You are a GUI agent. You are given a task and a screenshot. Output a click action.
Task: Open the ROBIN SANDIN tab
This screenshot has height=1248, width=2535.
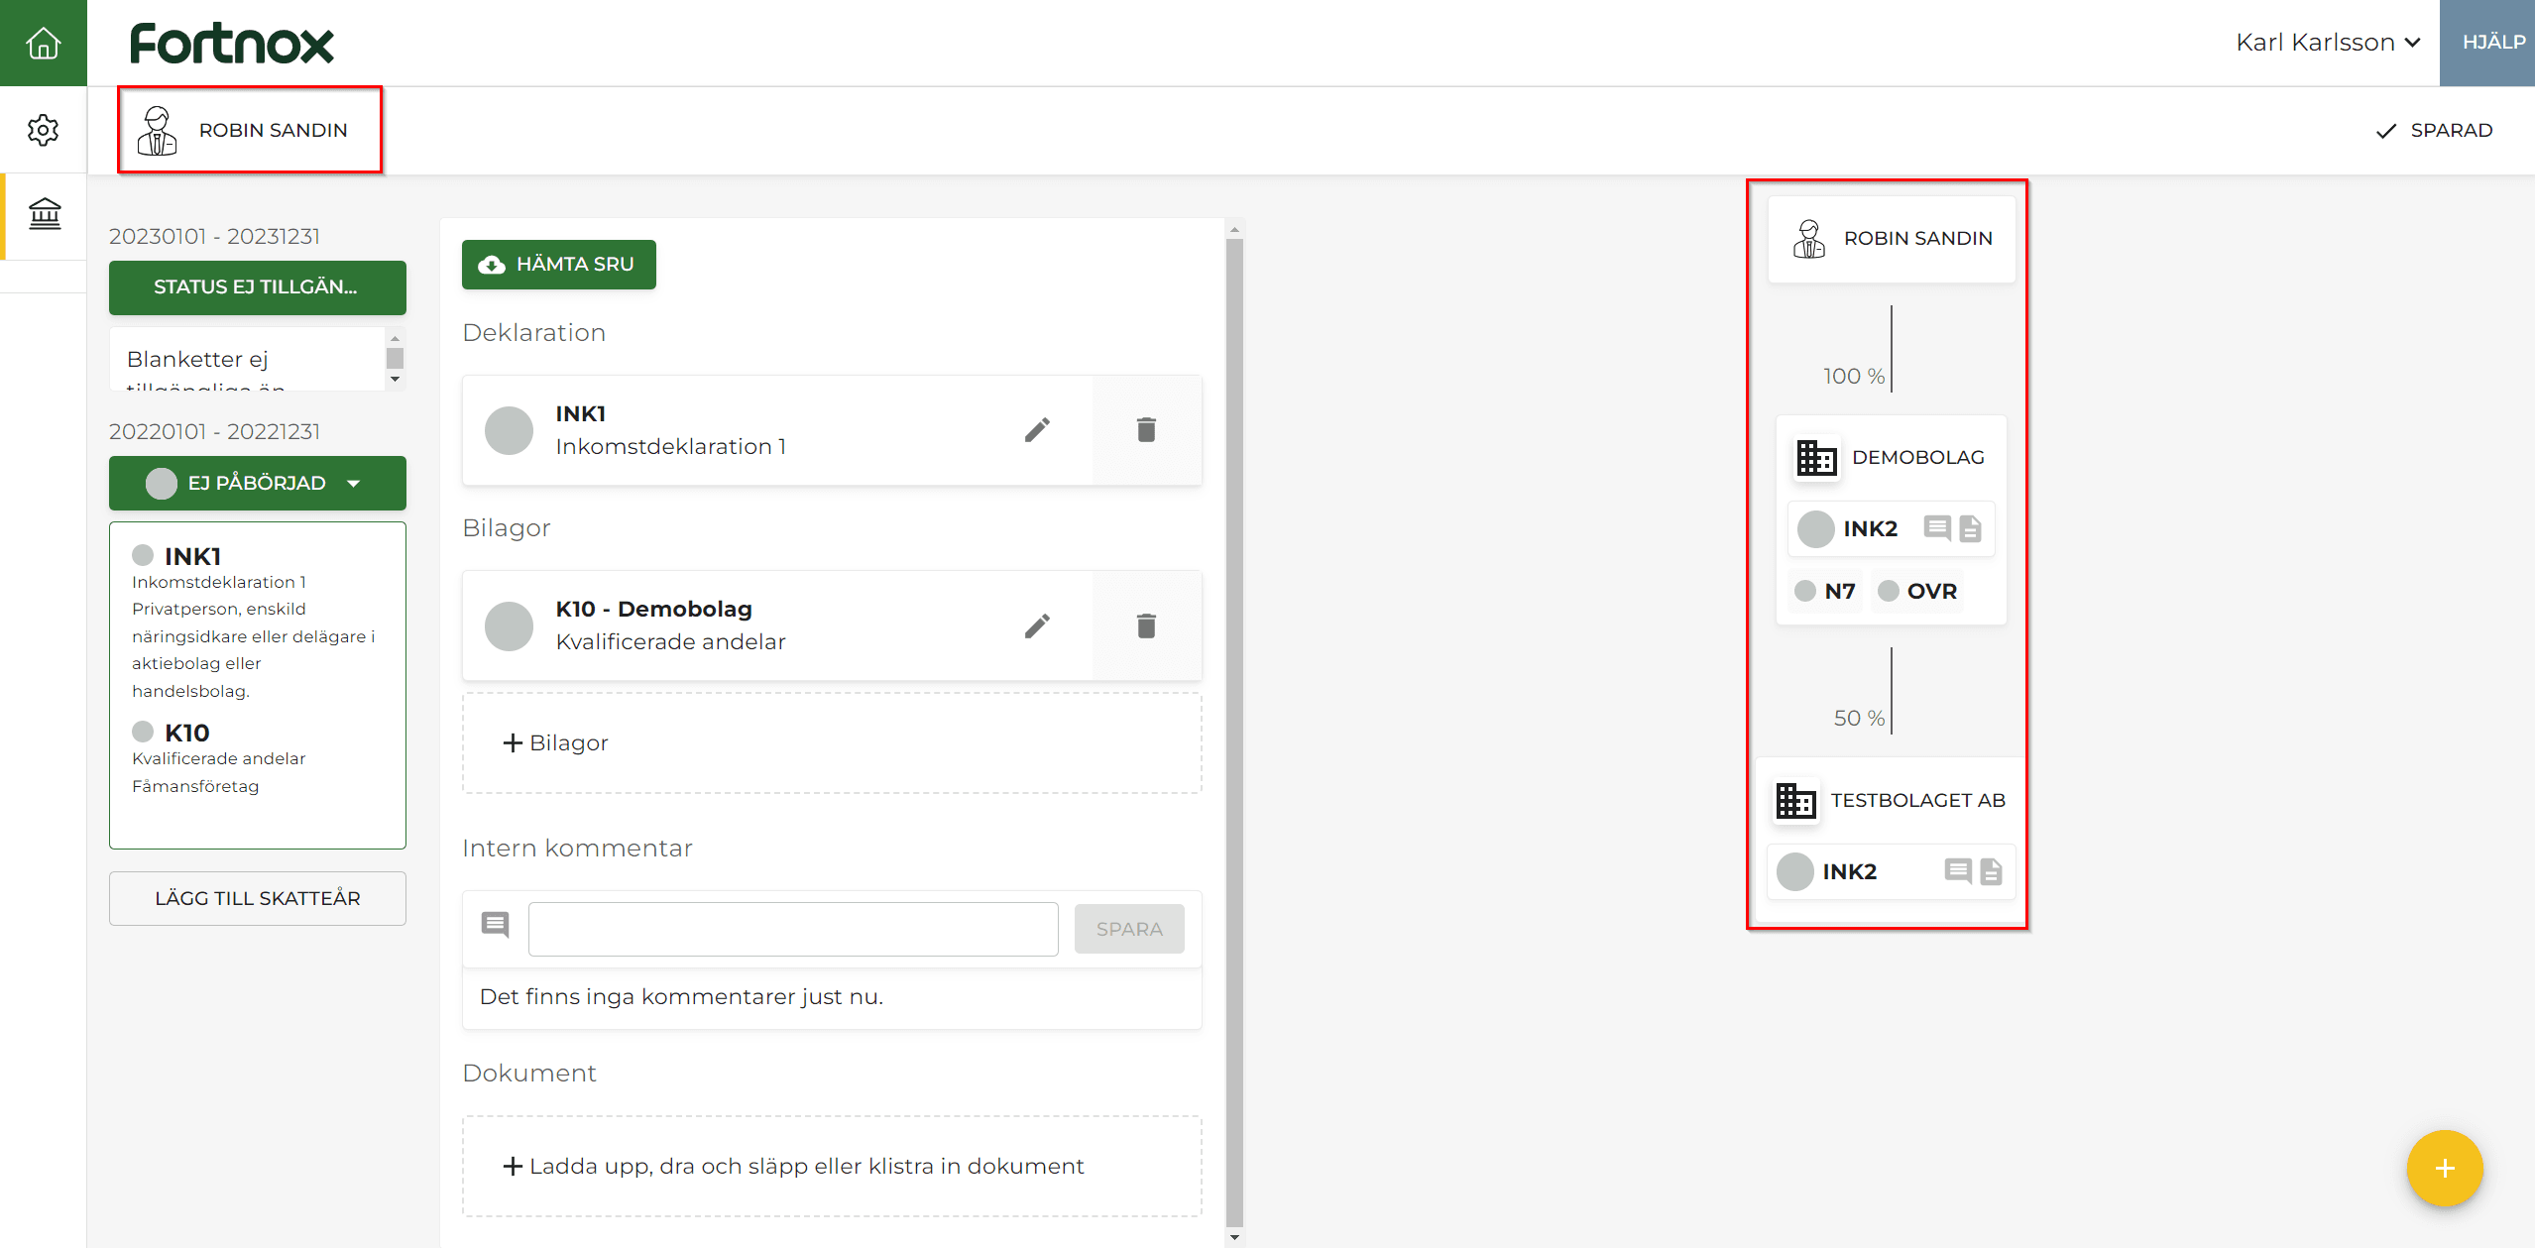[x=250, y=130]
